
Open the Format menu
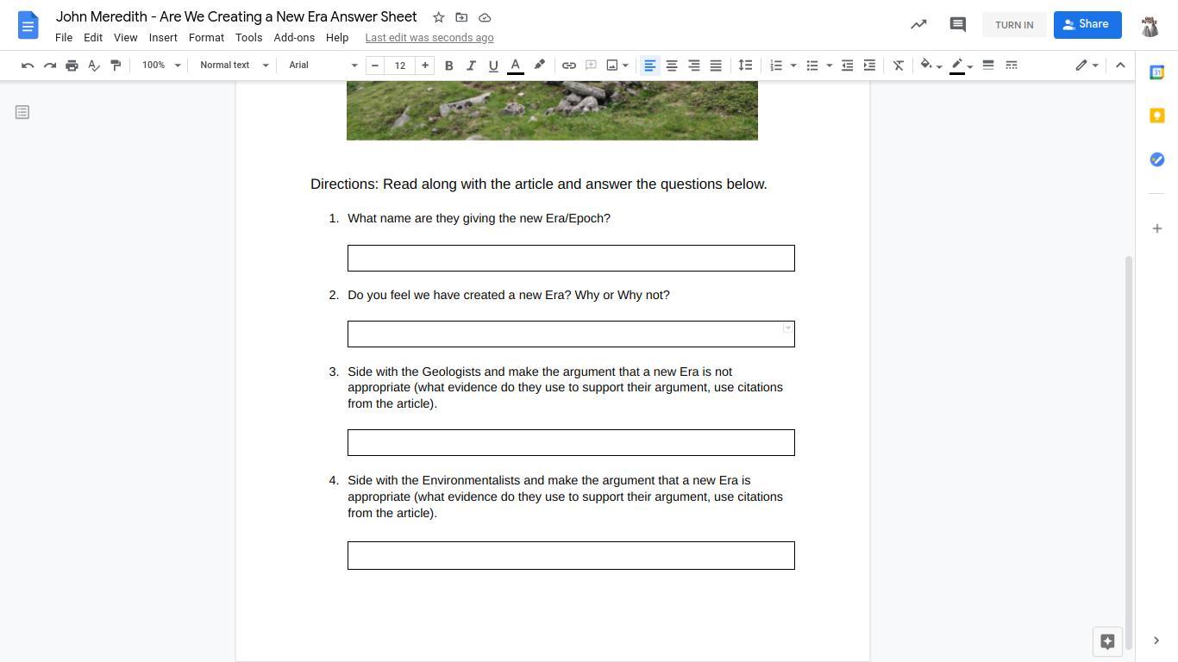pyautogui.click(x=206, y=38)
